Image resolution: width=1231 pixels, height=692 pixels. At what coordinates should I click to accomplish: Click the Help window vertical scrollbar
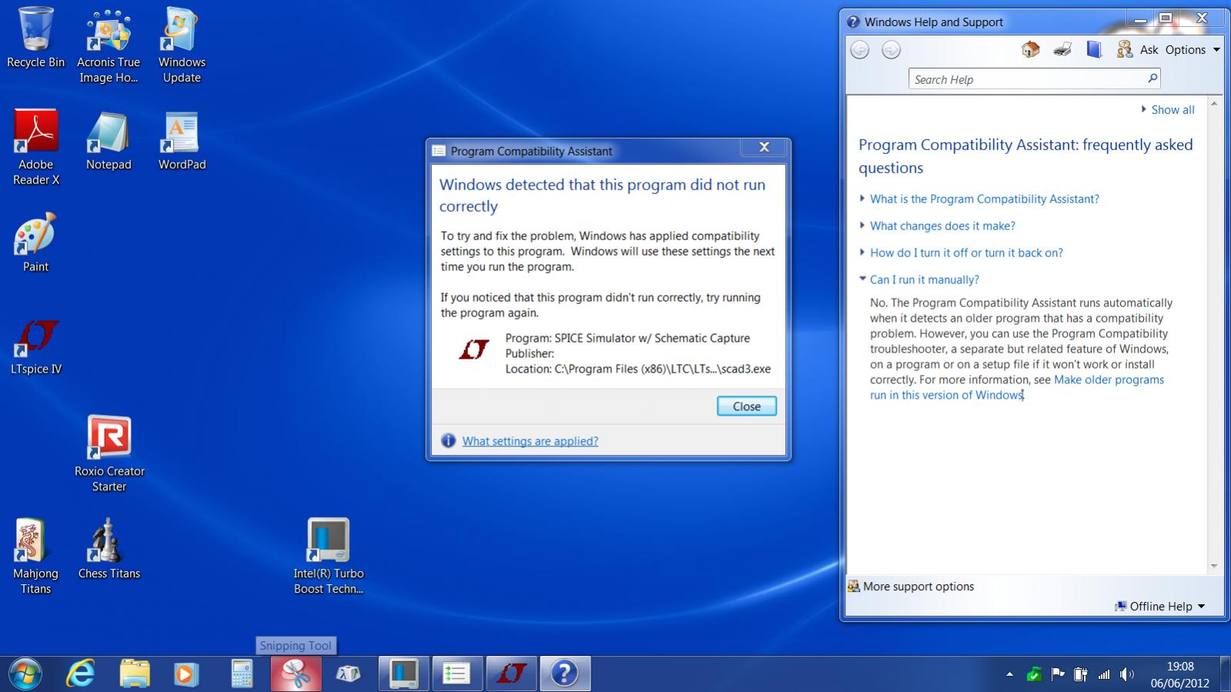pyautogui.click(x=1214, y=335)
